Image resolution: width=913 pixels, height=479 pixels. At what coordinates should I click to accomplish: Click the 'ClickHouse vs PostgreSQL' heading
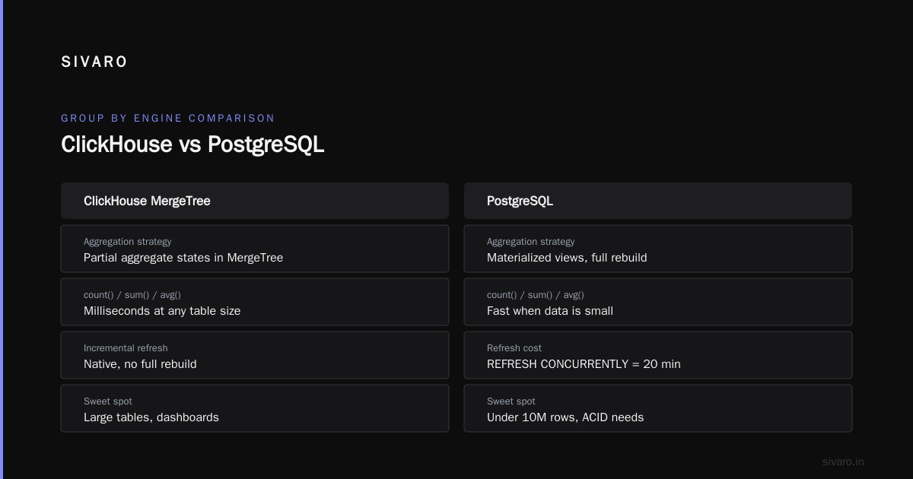click(192, 144)
